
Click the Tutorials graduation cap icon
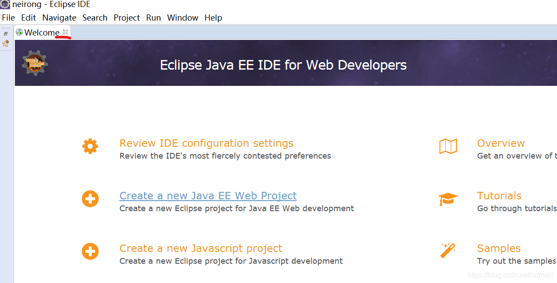448,199
